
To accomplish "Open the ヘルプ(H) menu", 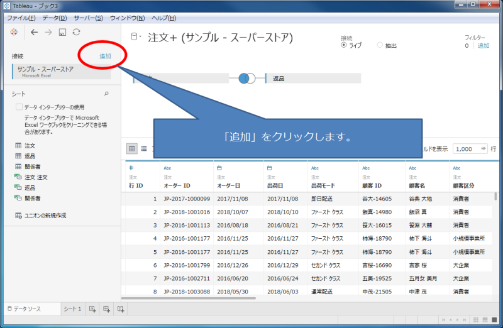I will [x=164, y=18].
